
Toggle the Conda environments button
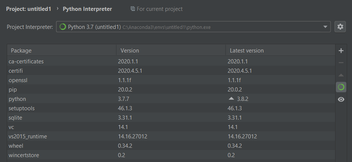tap(341, 87)
